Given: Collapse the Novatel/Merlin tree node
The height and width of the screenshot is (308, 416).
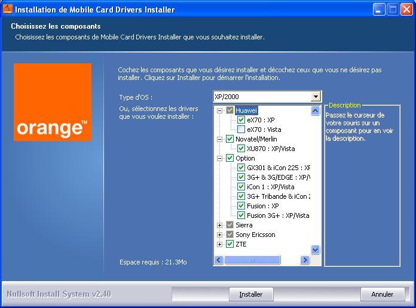Looking at the screenshot, I should click(219, 139).
